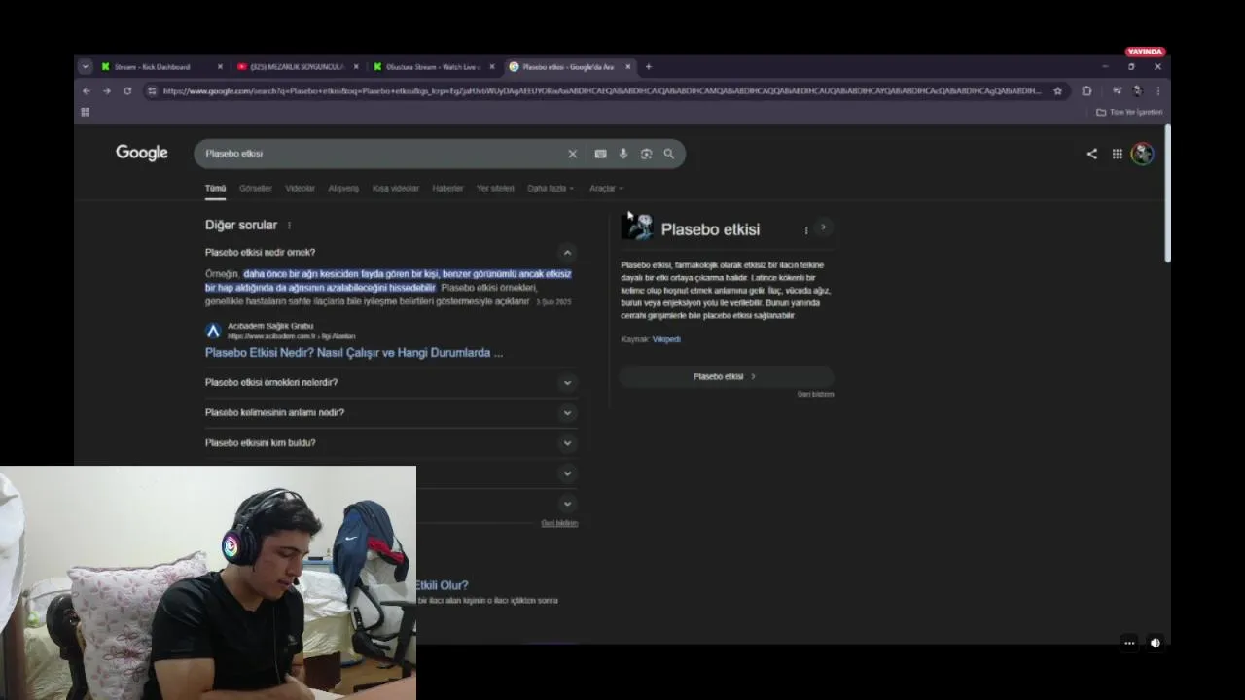The width and height of the screenshot is (1245, 700).
Task: Select the Alışveriş results tab
Action: tap(343, 188)
